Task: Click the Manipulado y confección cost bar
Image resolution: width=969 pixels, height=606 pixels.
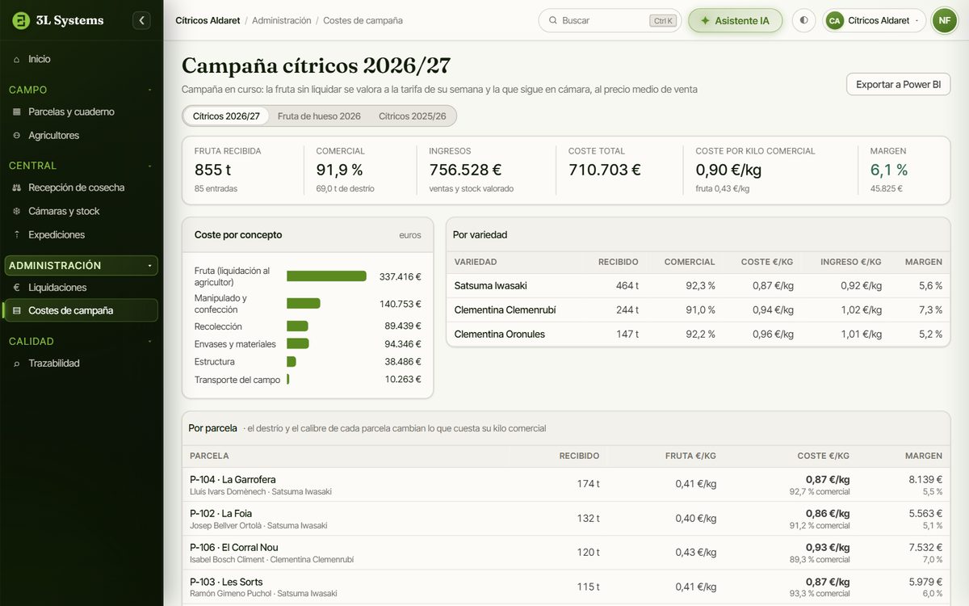Action: (304, 304)
